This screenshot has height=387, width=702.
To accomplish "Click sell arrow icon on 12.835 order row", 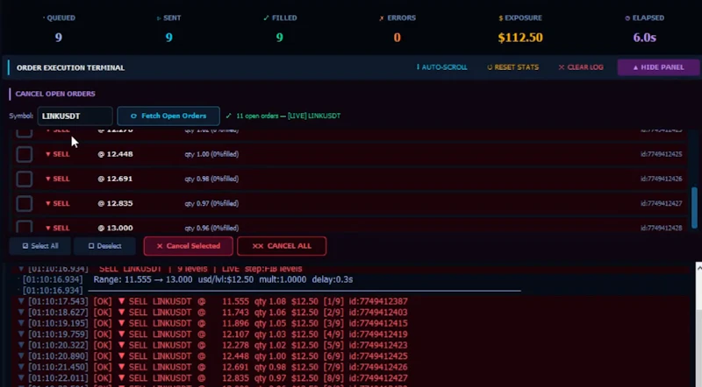I will (x=48, y=203).
